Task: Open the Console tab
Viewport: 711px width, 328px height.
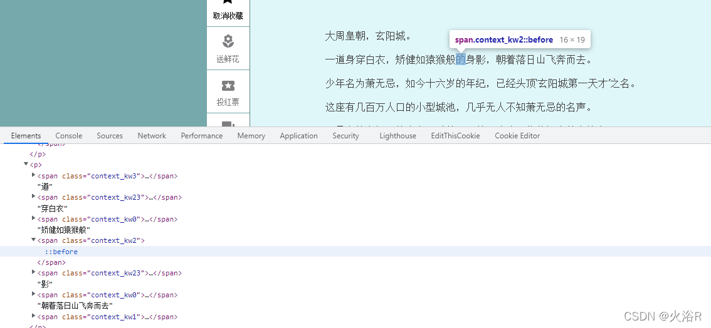Action: coord(69,136)
